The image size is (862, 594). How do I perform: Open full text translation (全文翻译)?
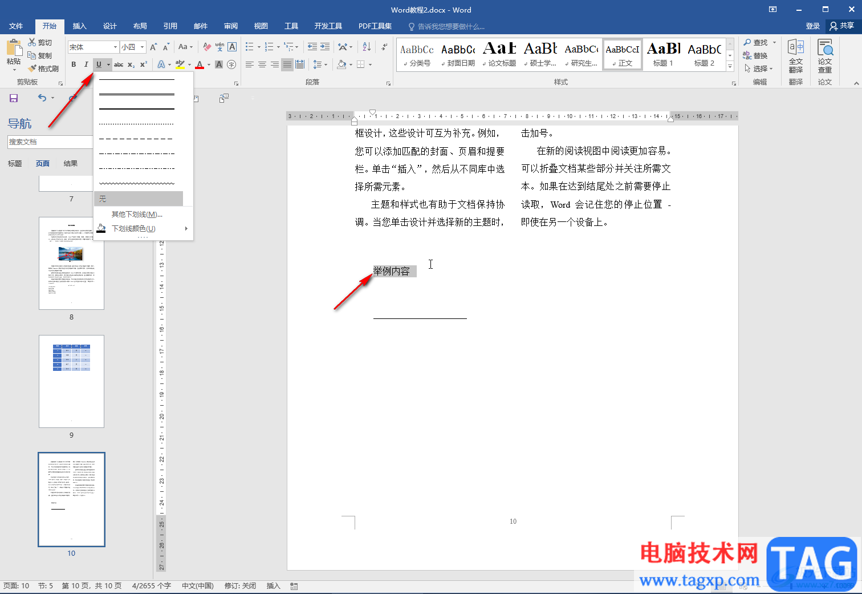(x=796, y=56)
